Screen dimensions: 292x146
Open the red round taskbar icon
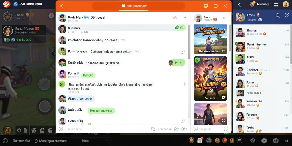[x=225, y=140]
